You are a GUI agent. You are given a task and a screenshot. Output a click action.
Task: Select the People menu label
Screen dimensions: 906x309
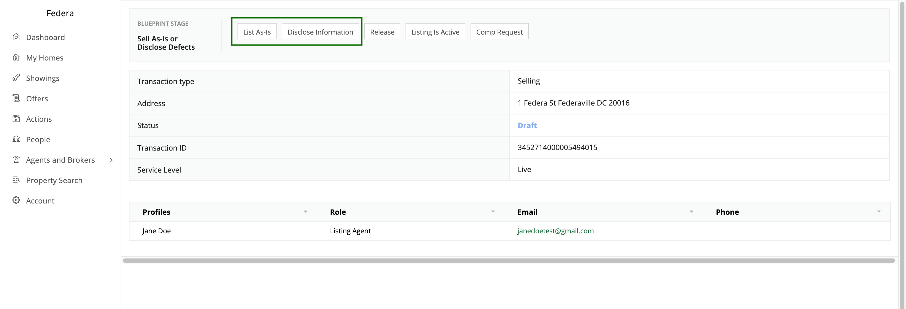38,139
